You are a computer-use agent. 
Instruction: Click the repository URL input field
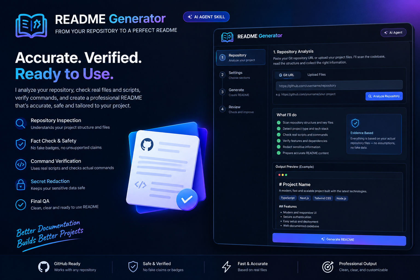(x=339, y=85)
